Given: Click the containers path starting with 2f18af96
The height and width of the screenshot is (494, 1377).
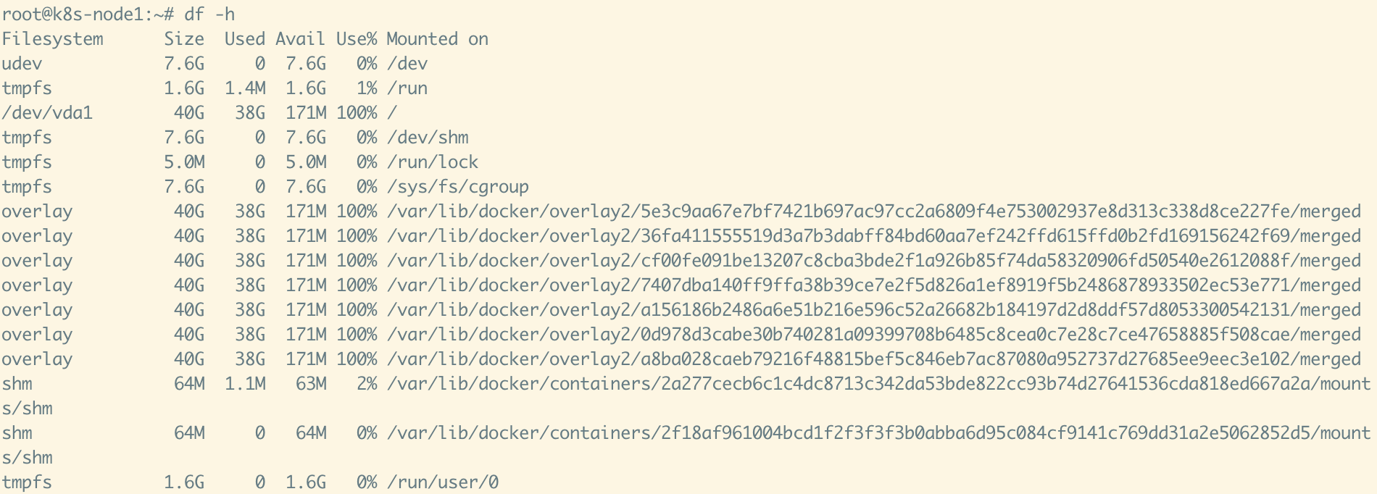Looking at the screenshot, I should tap(878, 433).
